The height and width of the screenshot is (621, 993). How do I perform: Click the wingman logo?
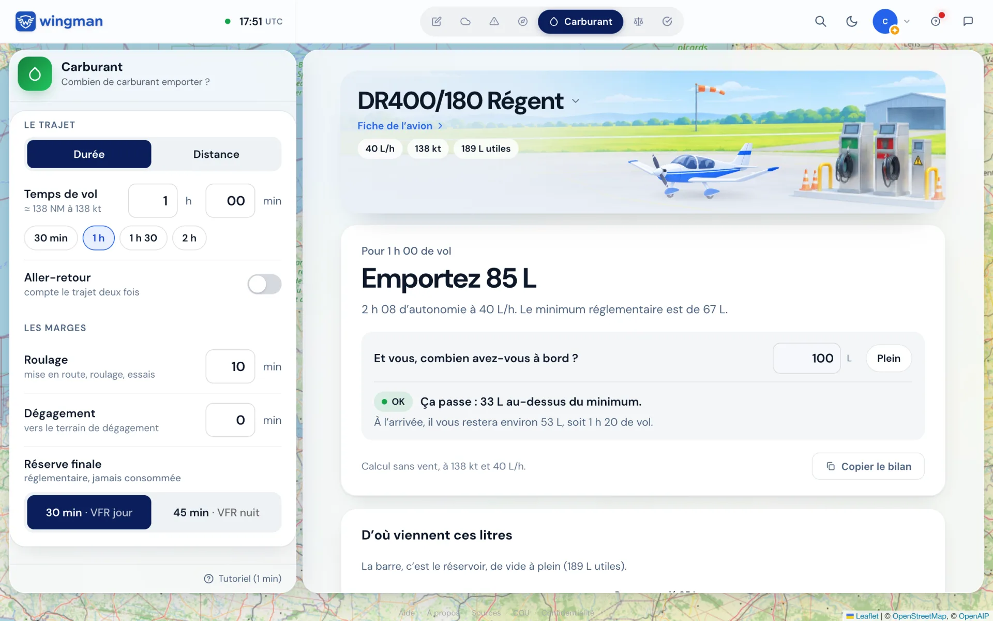(59, 21)
